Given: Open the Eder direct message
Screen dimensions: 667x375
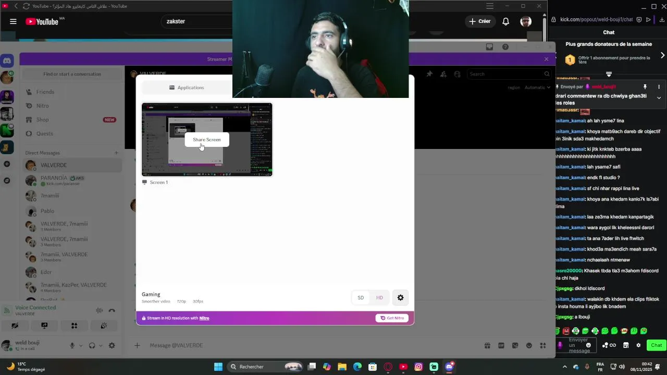Looking at the screenshot, I should click(72, 272).
